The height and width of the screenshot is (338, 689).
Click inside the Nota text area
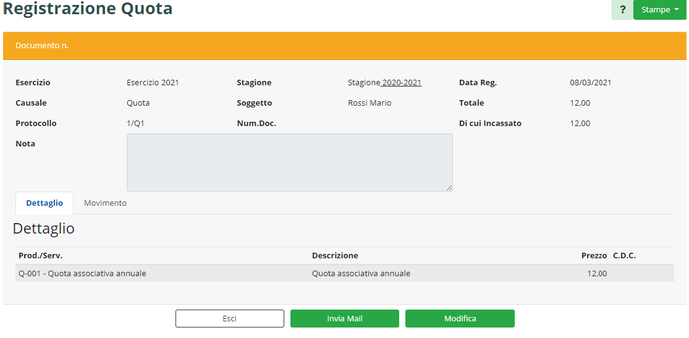(x=289, y=162)
